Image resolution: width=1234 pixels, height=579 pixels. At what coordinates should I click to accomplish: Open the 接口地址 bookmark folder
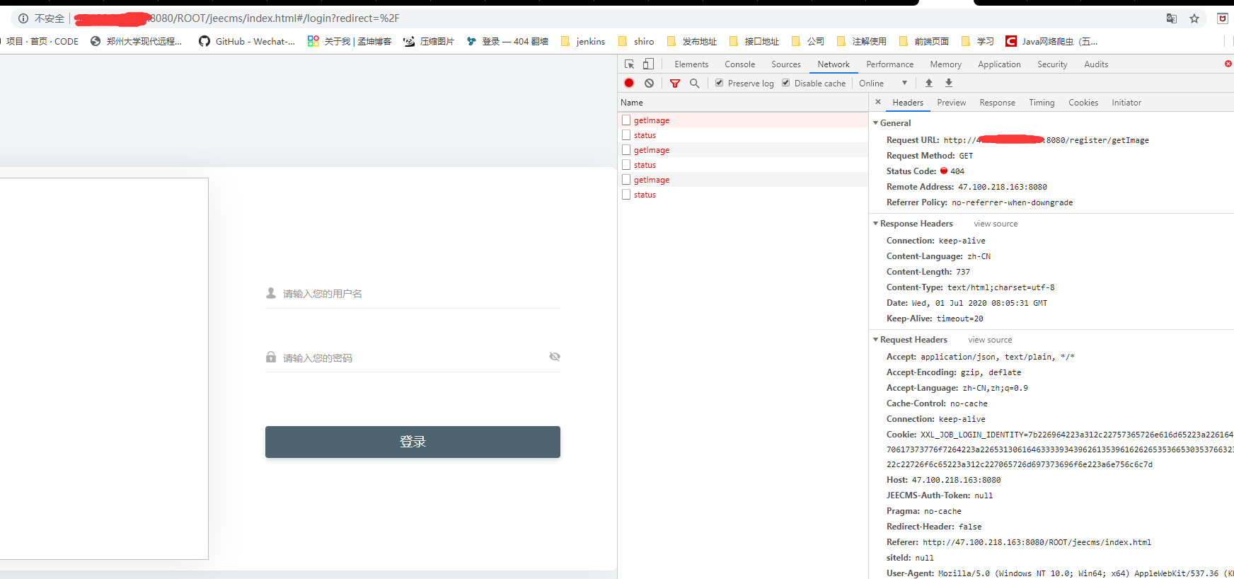coord(754,41)
